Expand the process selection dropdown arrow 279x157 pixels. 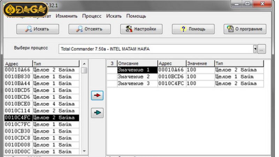click(255, 49)
